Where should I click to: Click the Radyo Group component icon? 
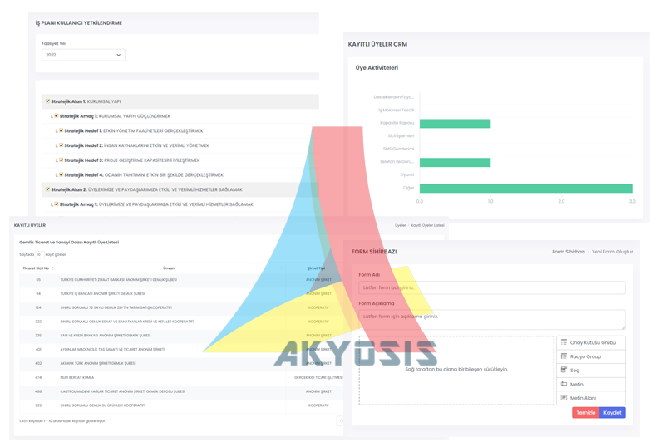(x=564, y=356)
